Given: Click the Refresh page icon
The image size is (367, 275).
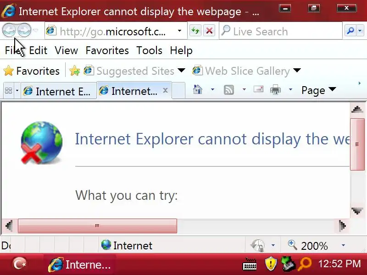Looking at the screenshot, I should pyautogui.click(x=195, y=31).
